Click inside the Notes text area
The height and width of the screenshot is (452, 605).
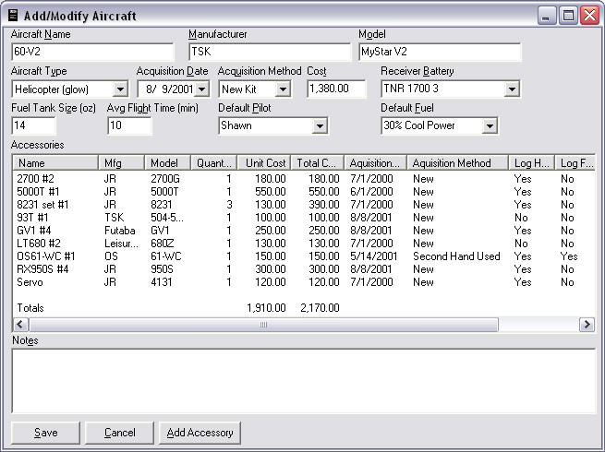pos(302,380)
